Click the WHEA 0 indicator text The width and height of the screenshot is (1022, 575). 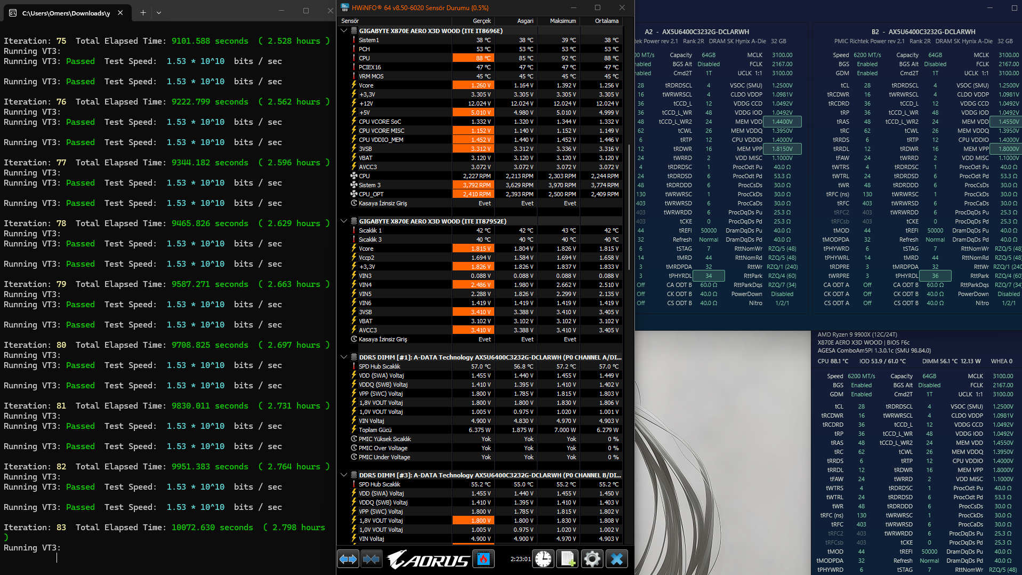(x=1002, y=361)
